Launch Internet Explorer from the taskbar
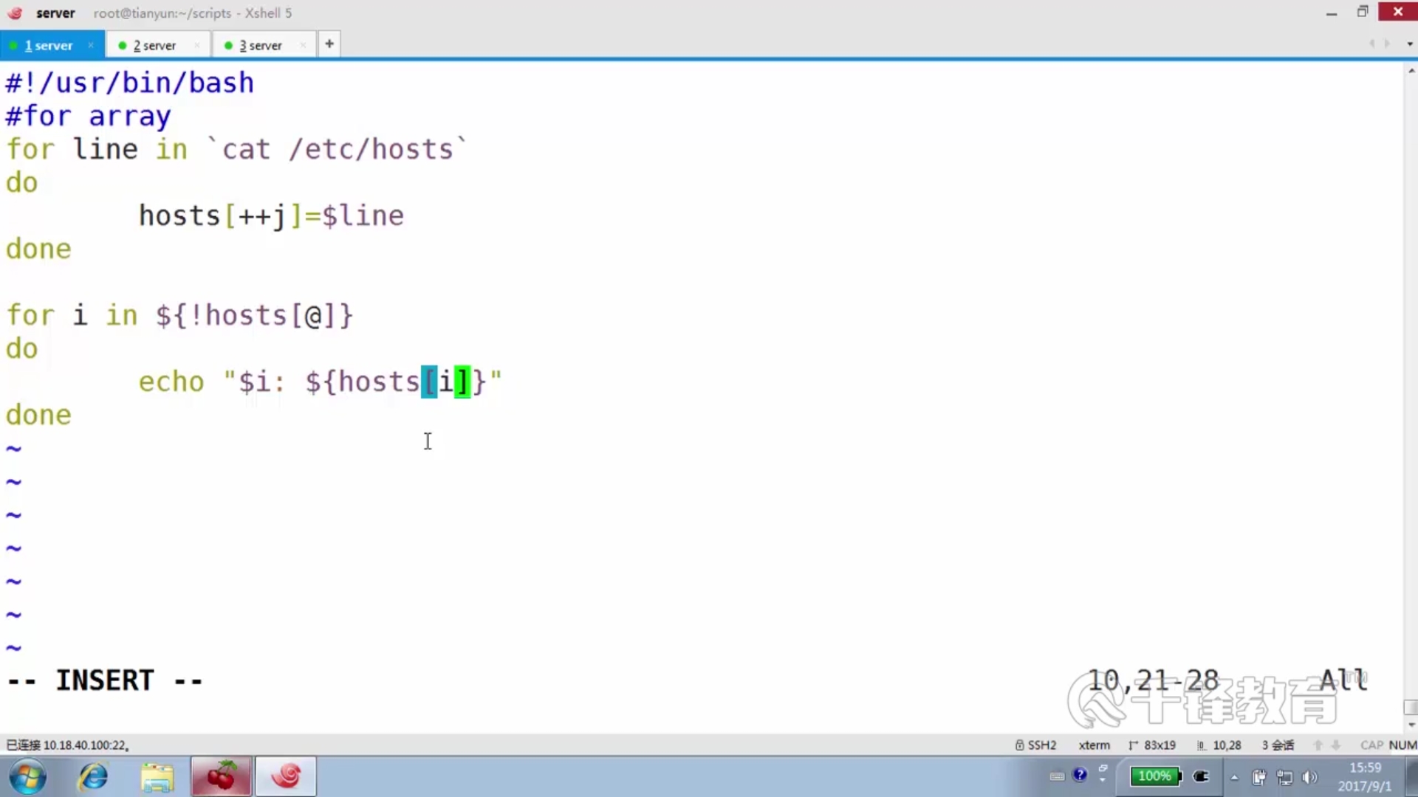 click(93, 776)
